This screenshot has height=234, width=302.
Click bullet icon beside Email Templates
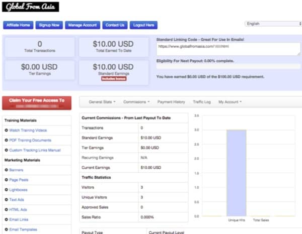(x=7, y=229)
